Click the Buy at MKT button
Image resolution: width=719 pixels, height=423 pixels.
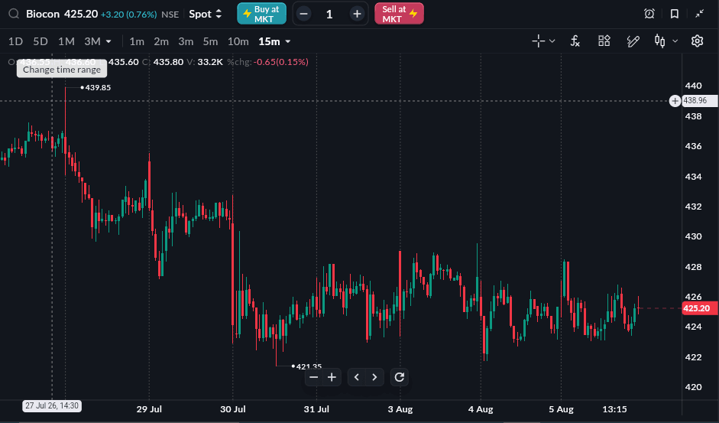tap(261, 14)
